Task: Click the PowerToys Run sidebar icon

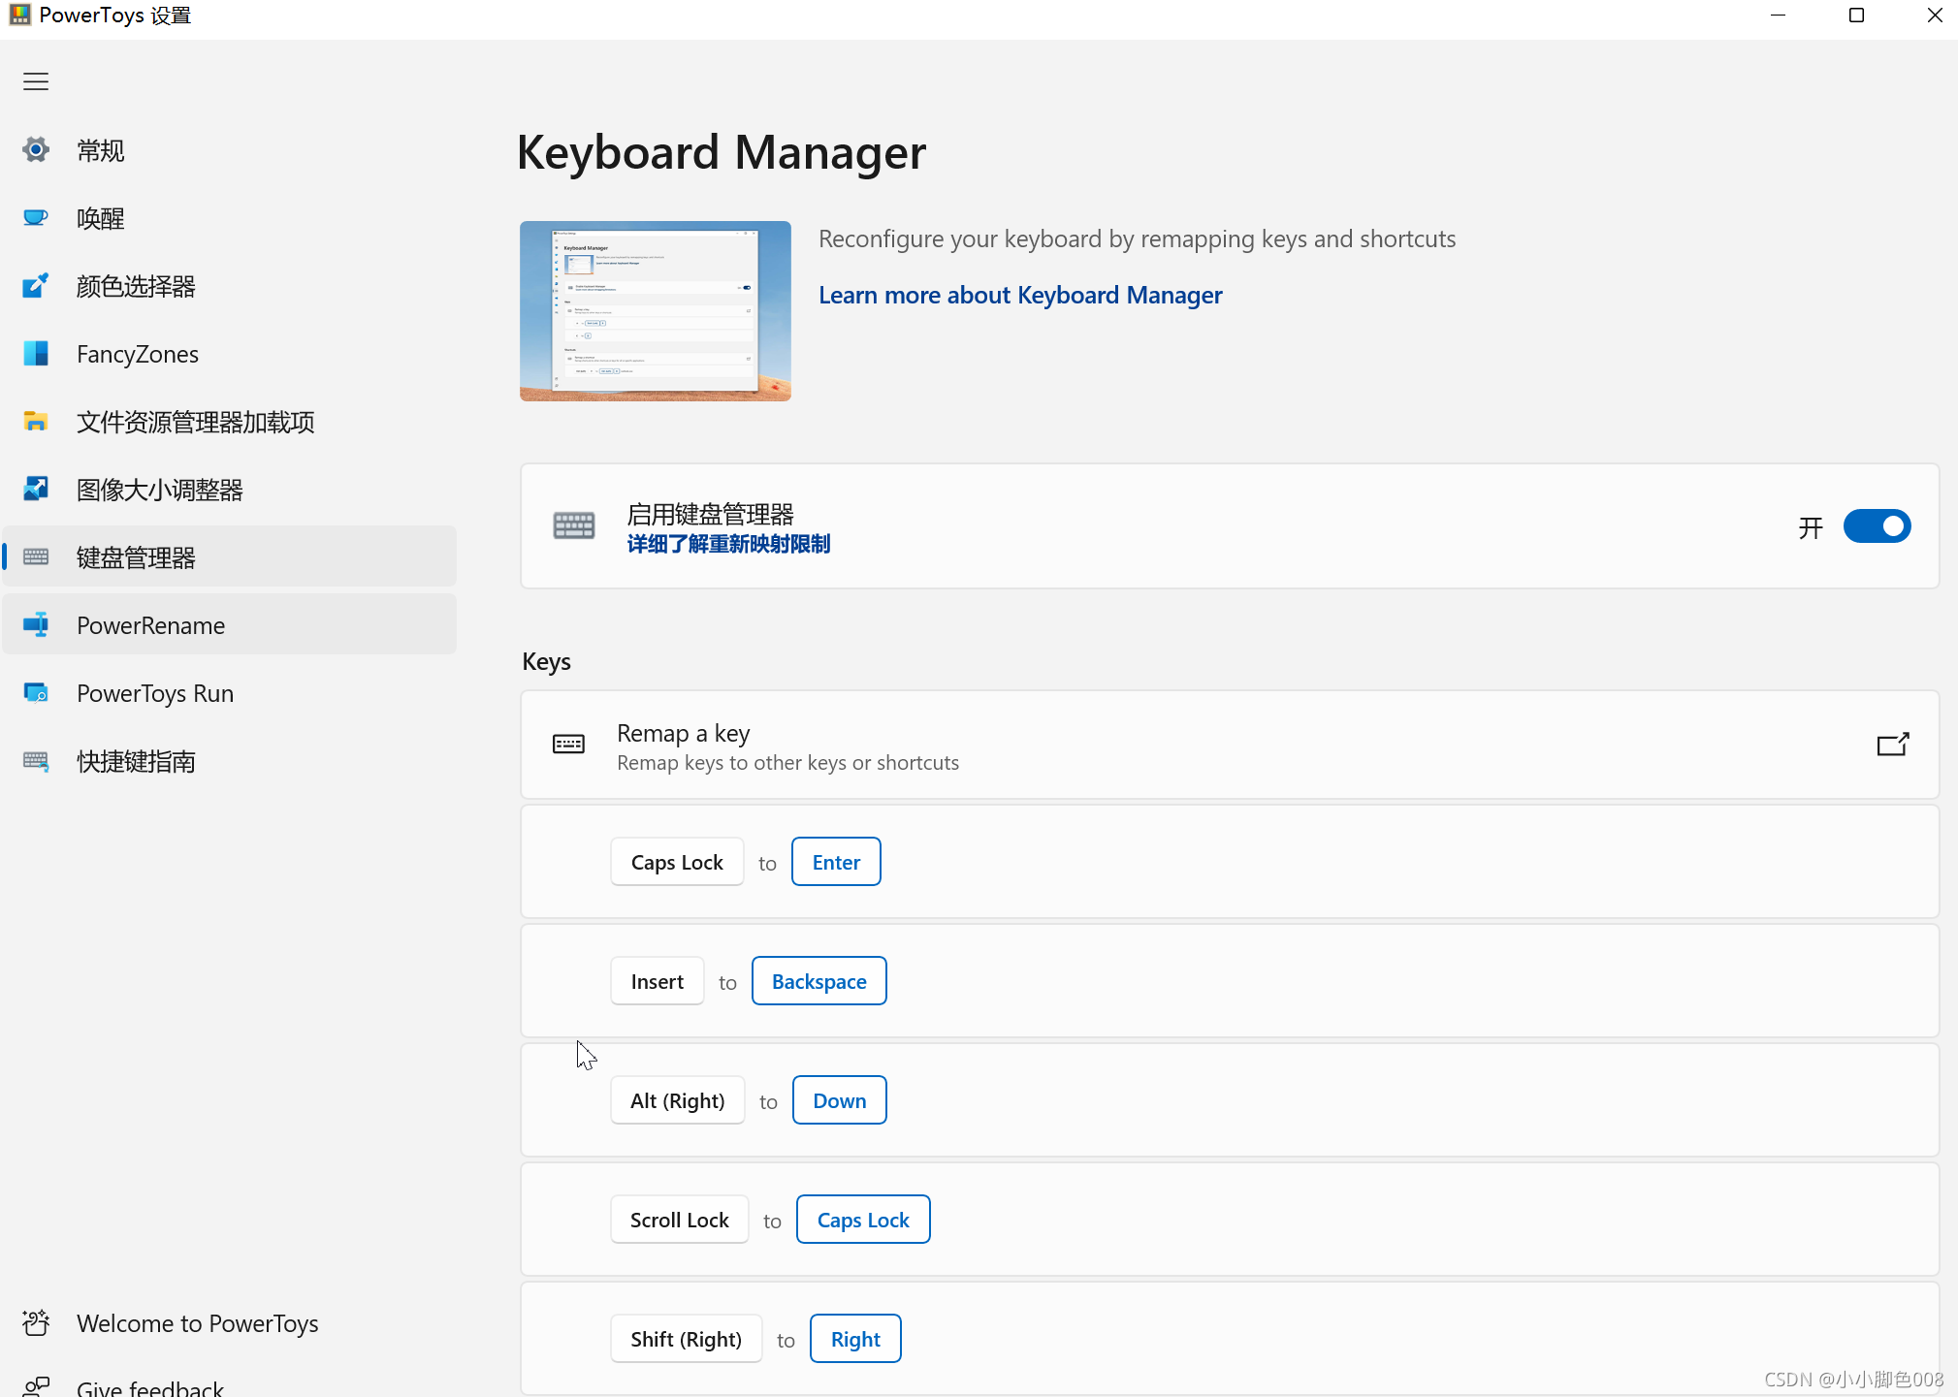Action: (36, 692)
